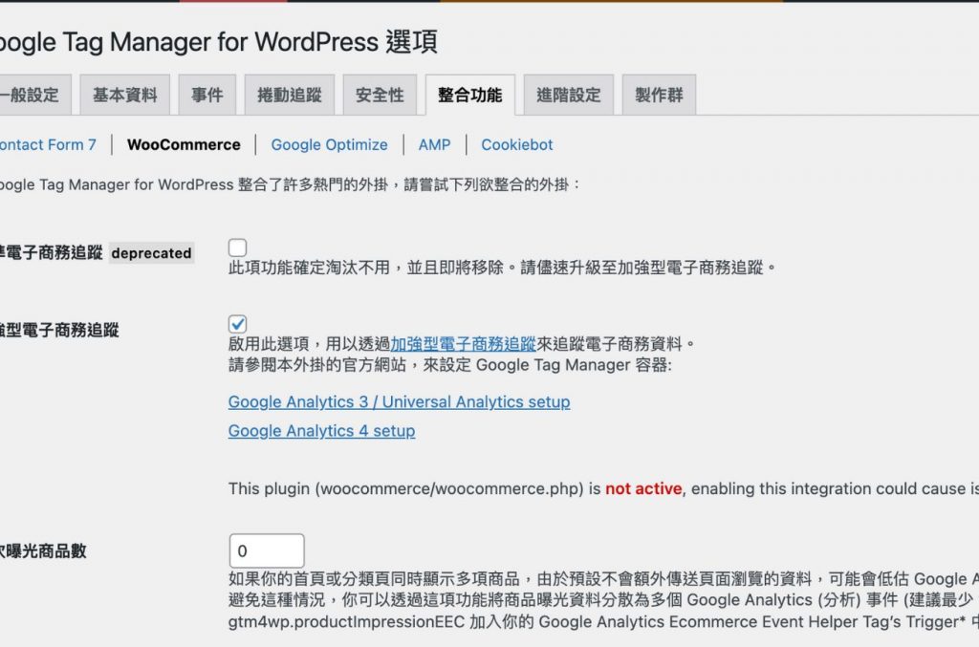Switch to the 基本資料 tab
Screen dimensions: 979x647
tap(125, 95)
